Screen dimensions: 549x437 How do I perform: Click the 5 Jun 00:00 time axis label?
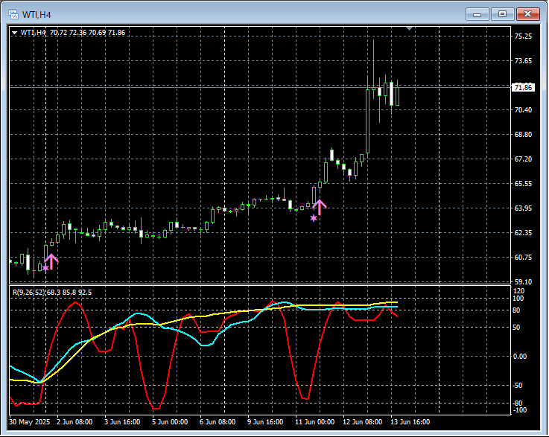[x=170, y=421]
